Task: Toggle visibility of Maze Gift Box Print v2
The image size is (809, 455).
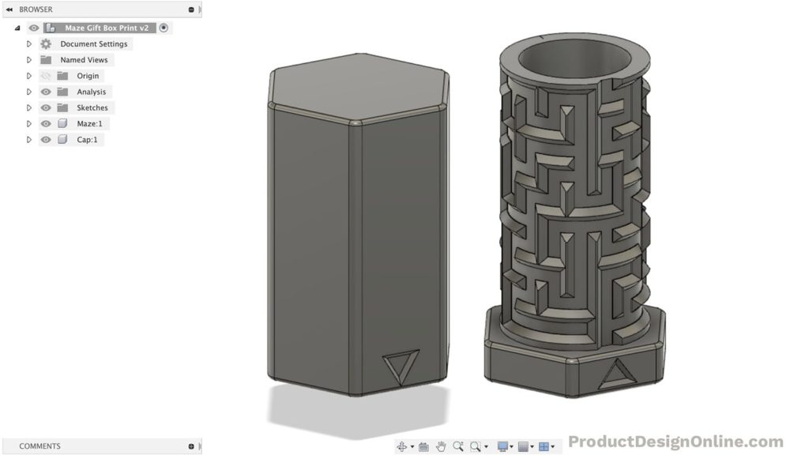Action: pyautogui.click(x=34, y=28)
